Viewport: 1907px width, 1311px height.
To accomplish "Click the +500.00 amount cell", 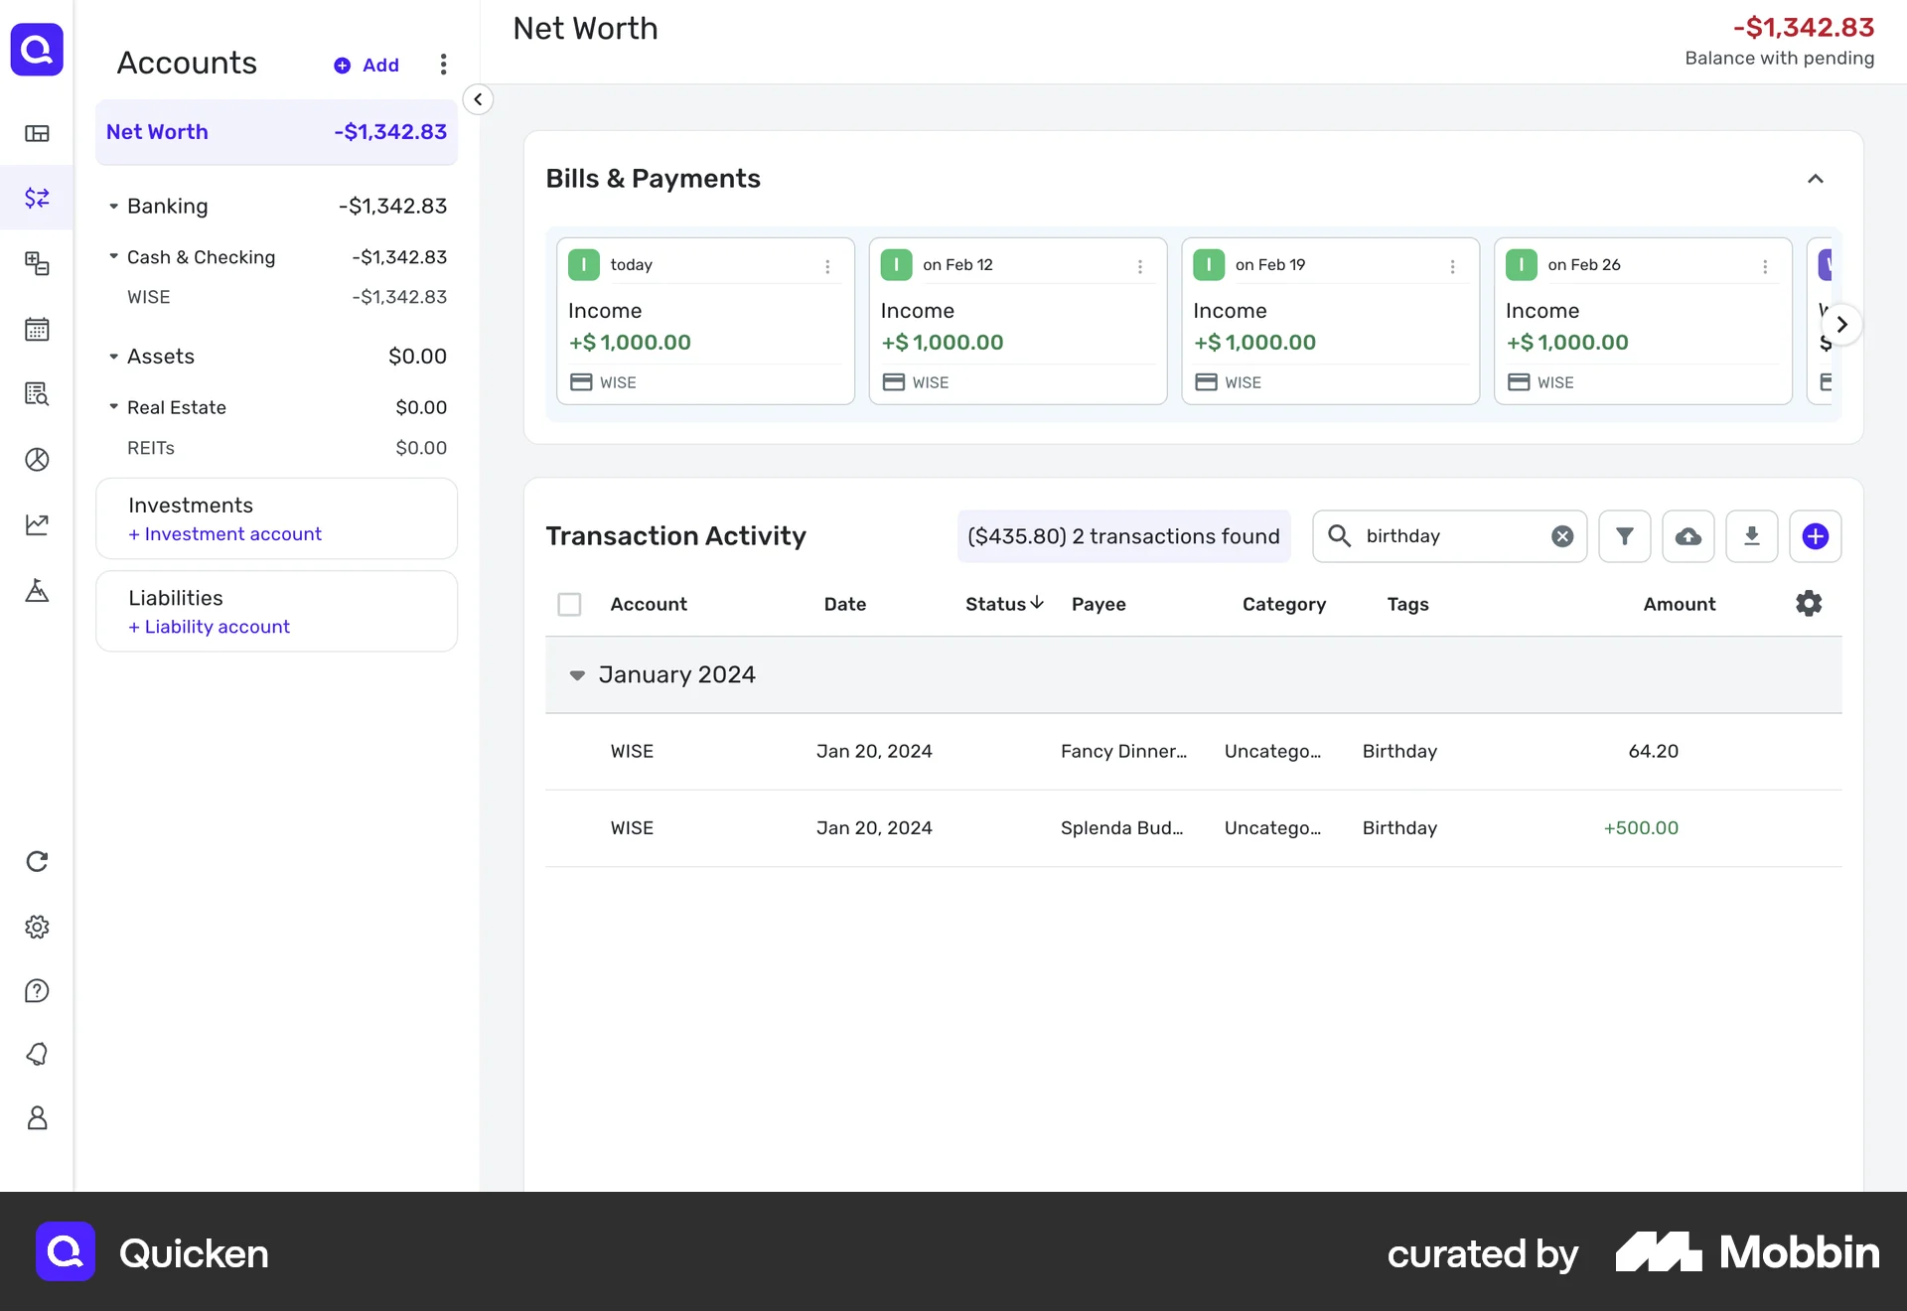I will pos(1641,828).
